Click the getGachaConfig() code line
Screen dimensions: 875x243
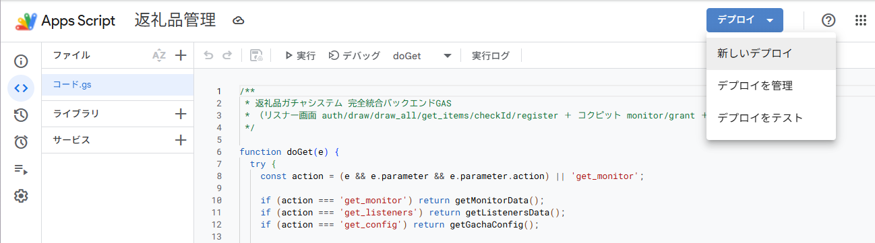pyautogui.click(x=399, y=224)
